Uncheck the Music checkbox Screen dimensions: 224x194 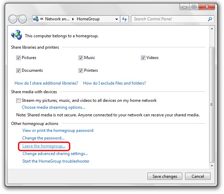(81, 58)
